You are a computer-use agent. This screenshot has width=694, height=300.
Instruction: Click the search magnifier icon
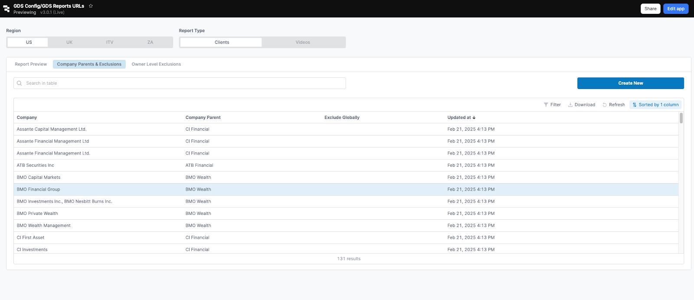tap(20, 83)
